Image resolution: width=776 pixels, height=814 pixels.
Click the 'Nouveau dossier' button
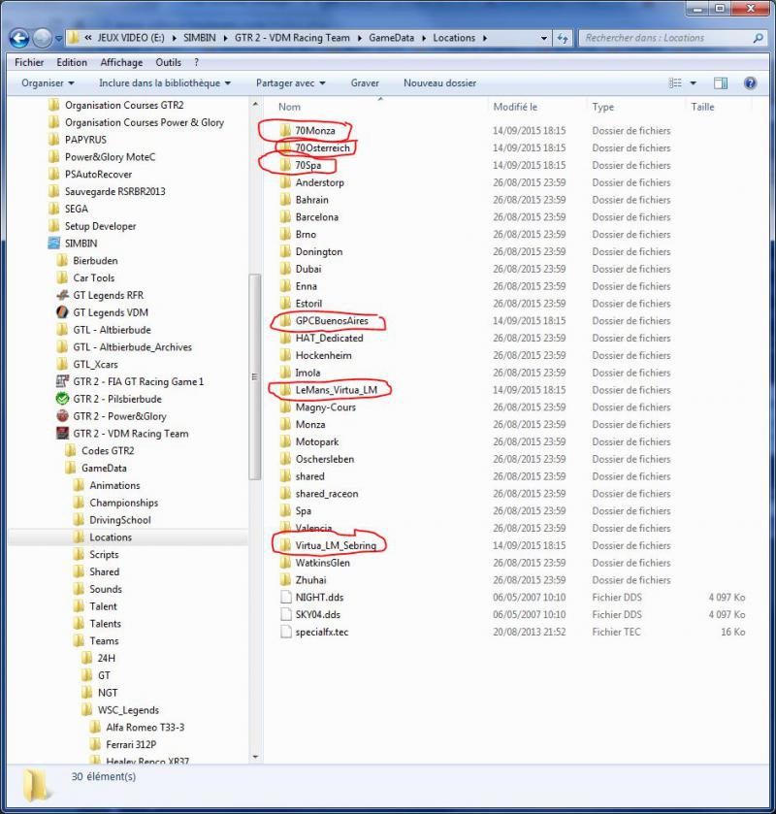439,83
